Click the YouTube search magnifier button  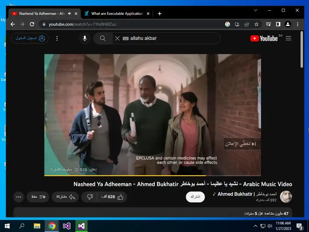103,38
